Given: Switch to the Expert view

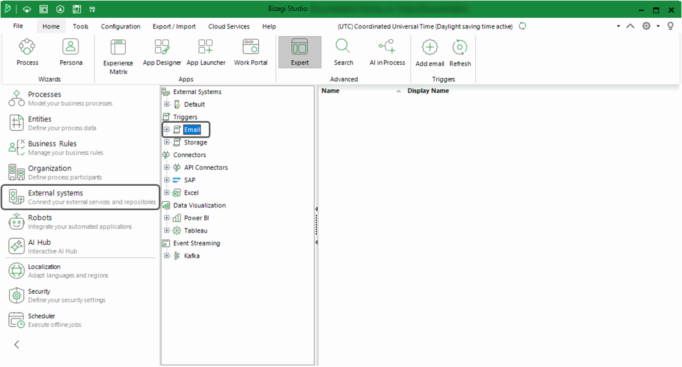Looking at the screenshot, I should point(300,52).
